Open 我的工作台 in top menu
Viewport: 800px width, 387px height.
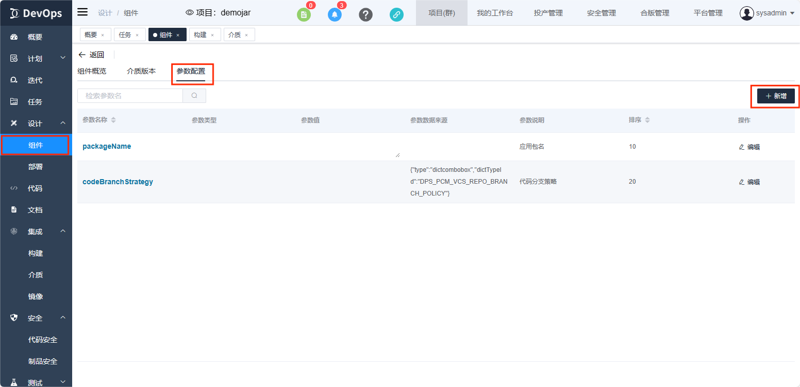(x=494, y=13)
